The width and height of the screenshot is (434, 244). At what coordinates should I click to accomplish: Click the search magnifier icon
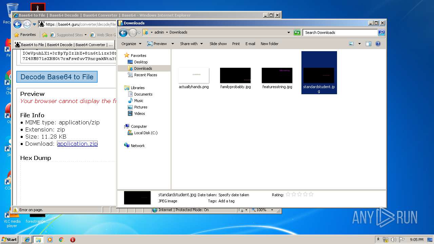click(381, 33)
